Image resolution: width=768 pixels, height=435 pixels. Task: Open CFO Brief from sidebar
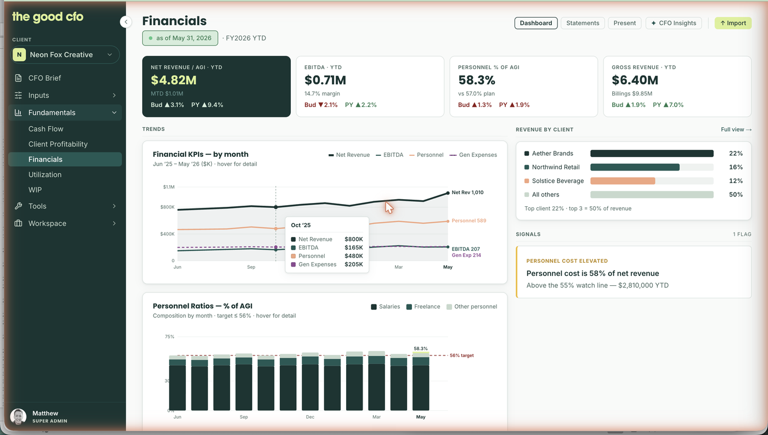point(65,78)
